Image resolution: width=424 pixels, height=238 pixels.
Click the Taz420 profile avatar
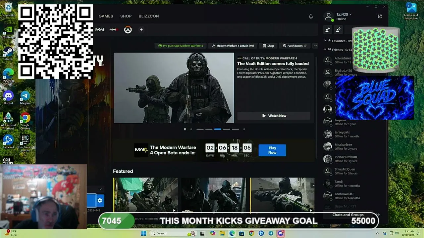pyautogui.click(x=328, y=17)
